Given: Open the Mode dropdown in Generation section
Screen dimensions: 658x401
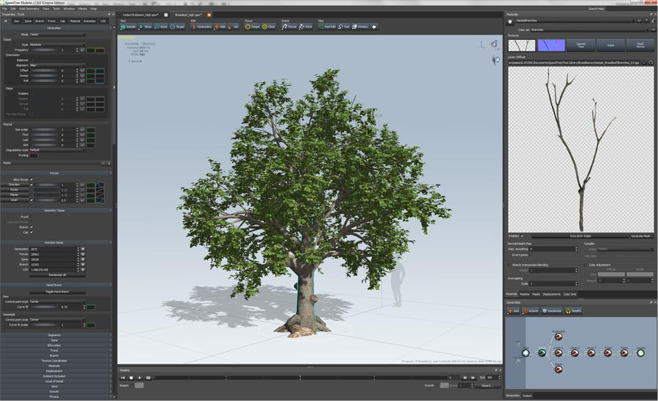Looking at the screenshot, I should [57, 34].
